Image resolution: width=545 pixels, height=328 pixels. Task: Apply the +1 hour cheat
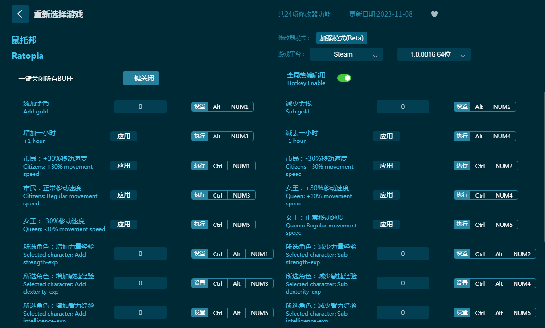pos(124,136)
